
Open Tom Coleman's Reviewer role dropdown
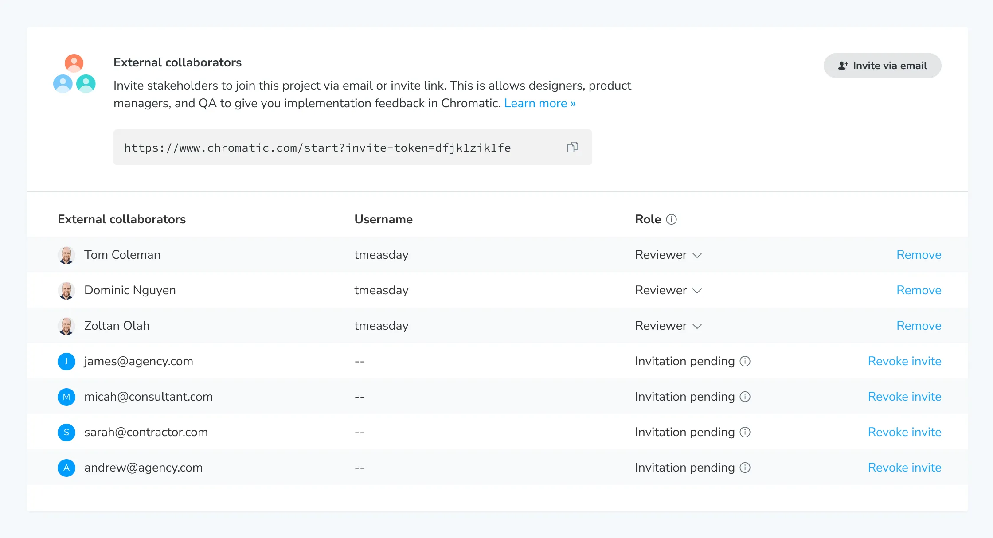(668, 255)
